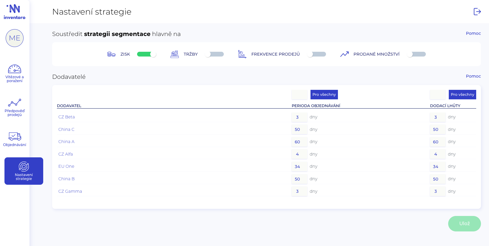The width and height of the screenshot is (489, 246).
Task: Open Pomoc link beside Dodavatelé
Action: click(473, 76)
